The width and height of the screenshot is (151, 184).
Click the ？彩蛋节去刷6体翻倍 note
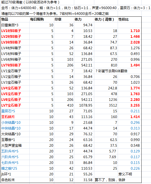click(111, 71)
